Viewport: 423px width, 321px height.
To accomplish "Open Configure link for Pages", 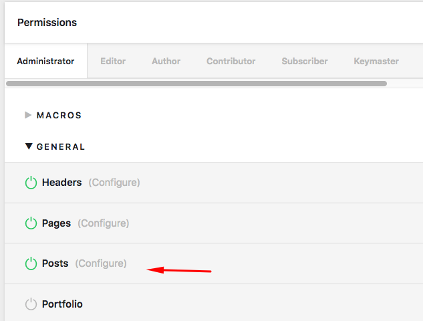I will coord(104,223).
